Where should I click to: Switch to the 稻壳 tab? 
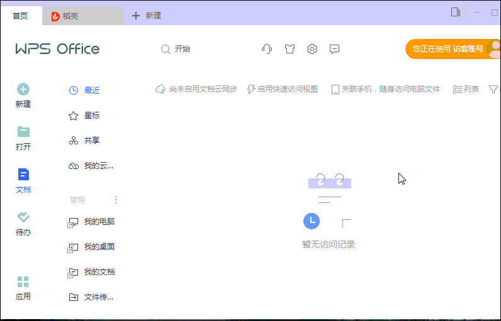pyautogui.click(x=83, y=16)
